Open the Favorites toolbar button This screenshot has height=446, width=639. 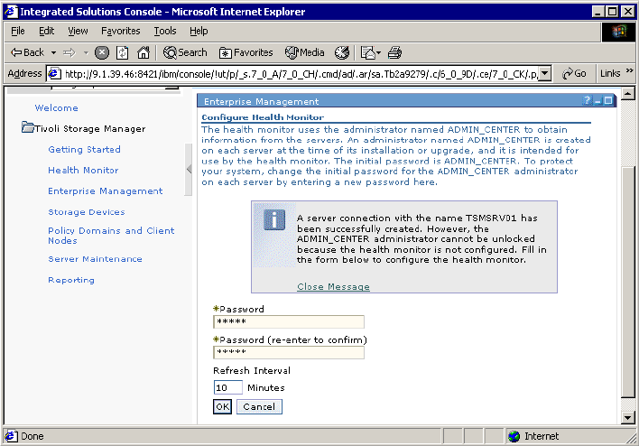(x=245, y=52)
